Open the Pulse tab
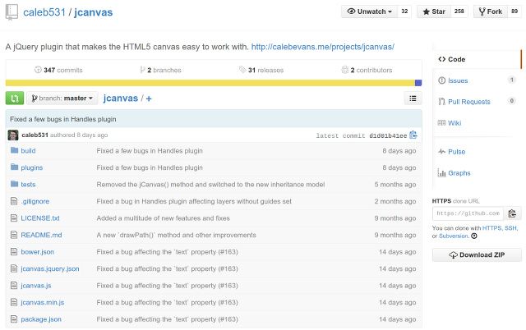This screenshot has height=330, width=526. (457, 152)
